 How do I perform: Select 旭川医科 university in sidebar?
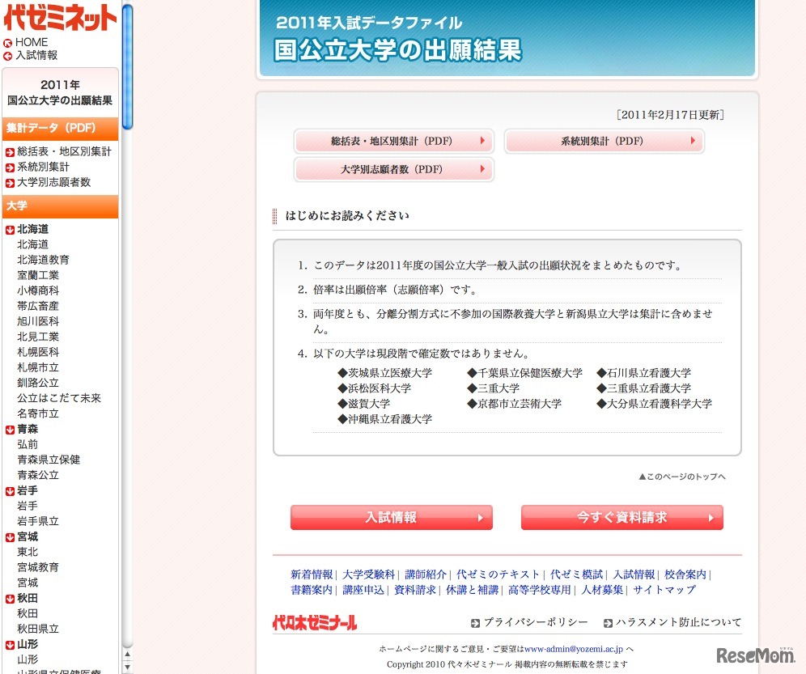38,321
